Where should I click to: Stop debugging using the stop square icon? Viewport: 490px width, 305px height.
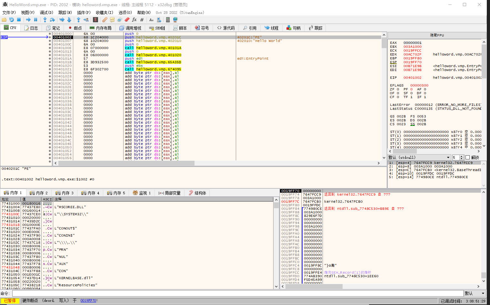pos(19,20)
